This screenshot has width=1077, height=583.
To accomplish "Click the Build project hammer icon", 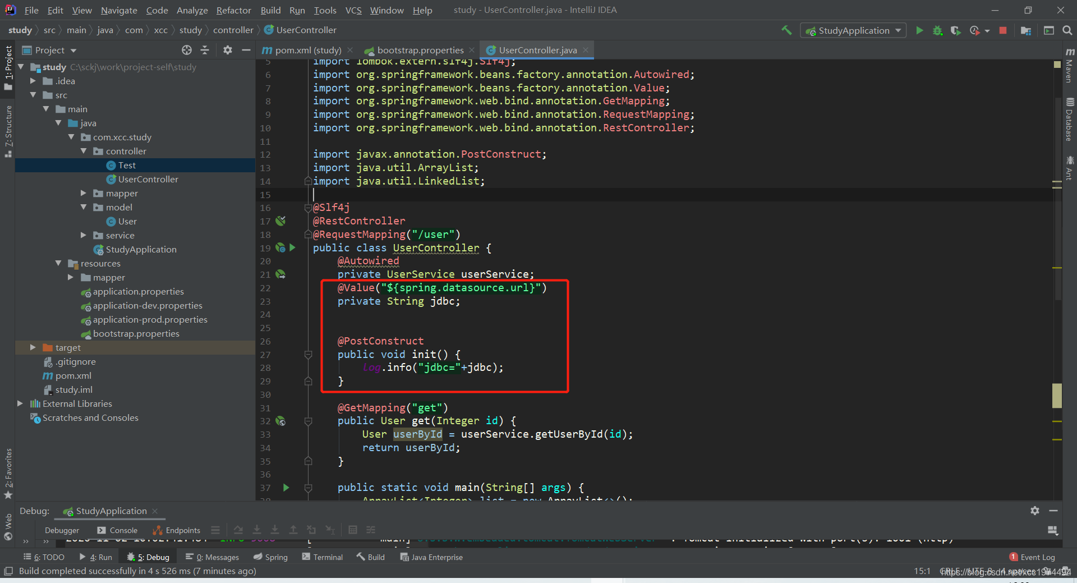I will (x=786, y=30).
